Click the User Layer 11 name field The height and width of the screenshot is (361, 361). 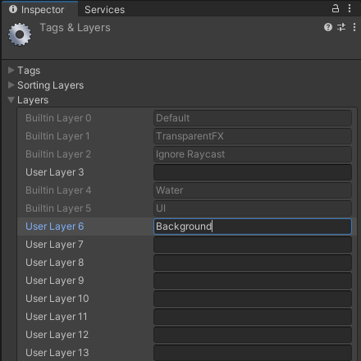(x=253, y=317)
